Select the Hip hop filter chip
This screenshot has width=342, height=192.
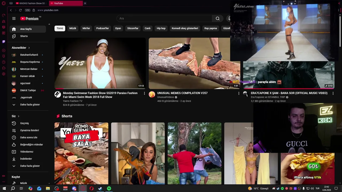tap(161, 28)
